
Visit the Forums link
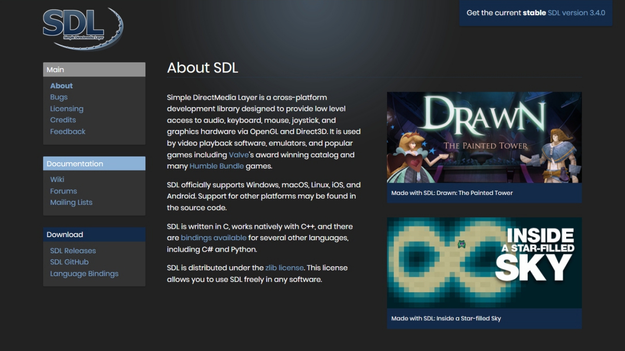[64, 191]
